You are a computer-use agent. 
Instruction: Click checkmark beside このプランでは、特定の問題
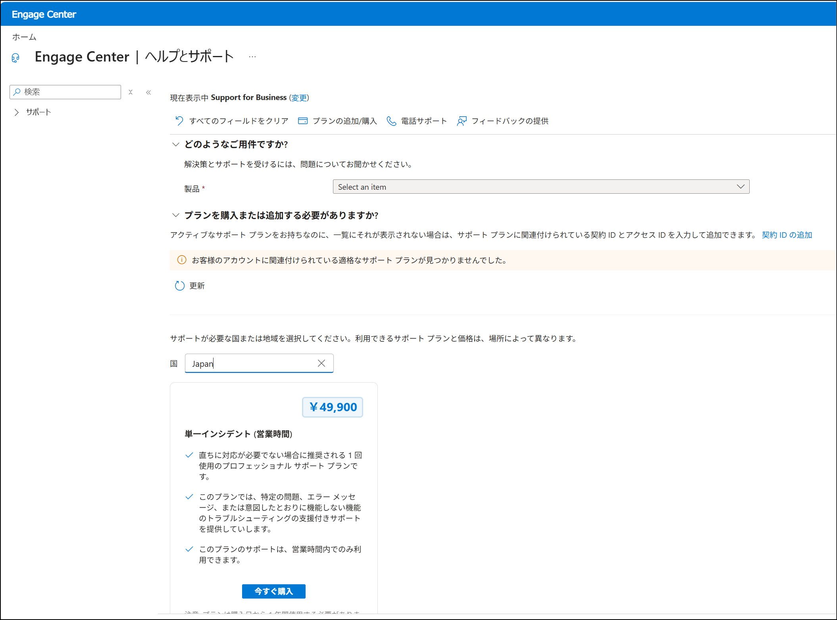tap(189, 497)
